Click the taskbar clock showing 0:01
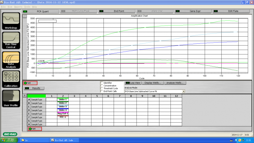Image resolution: width=254 pixels, height=143 pixels. pyautogui.click(x=249, y=140)
